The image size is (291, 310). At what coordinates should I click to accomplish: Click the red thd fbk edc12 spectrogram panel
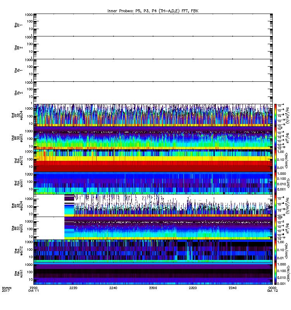[153, 160]
